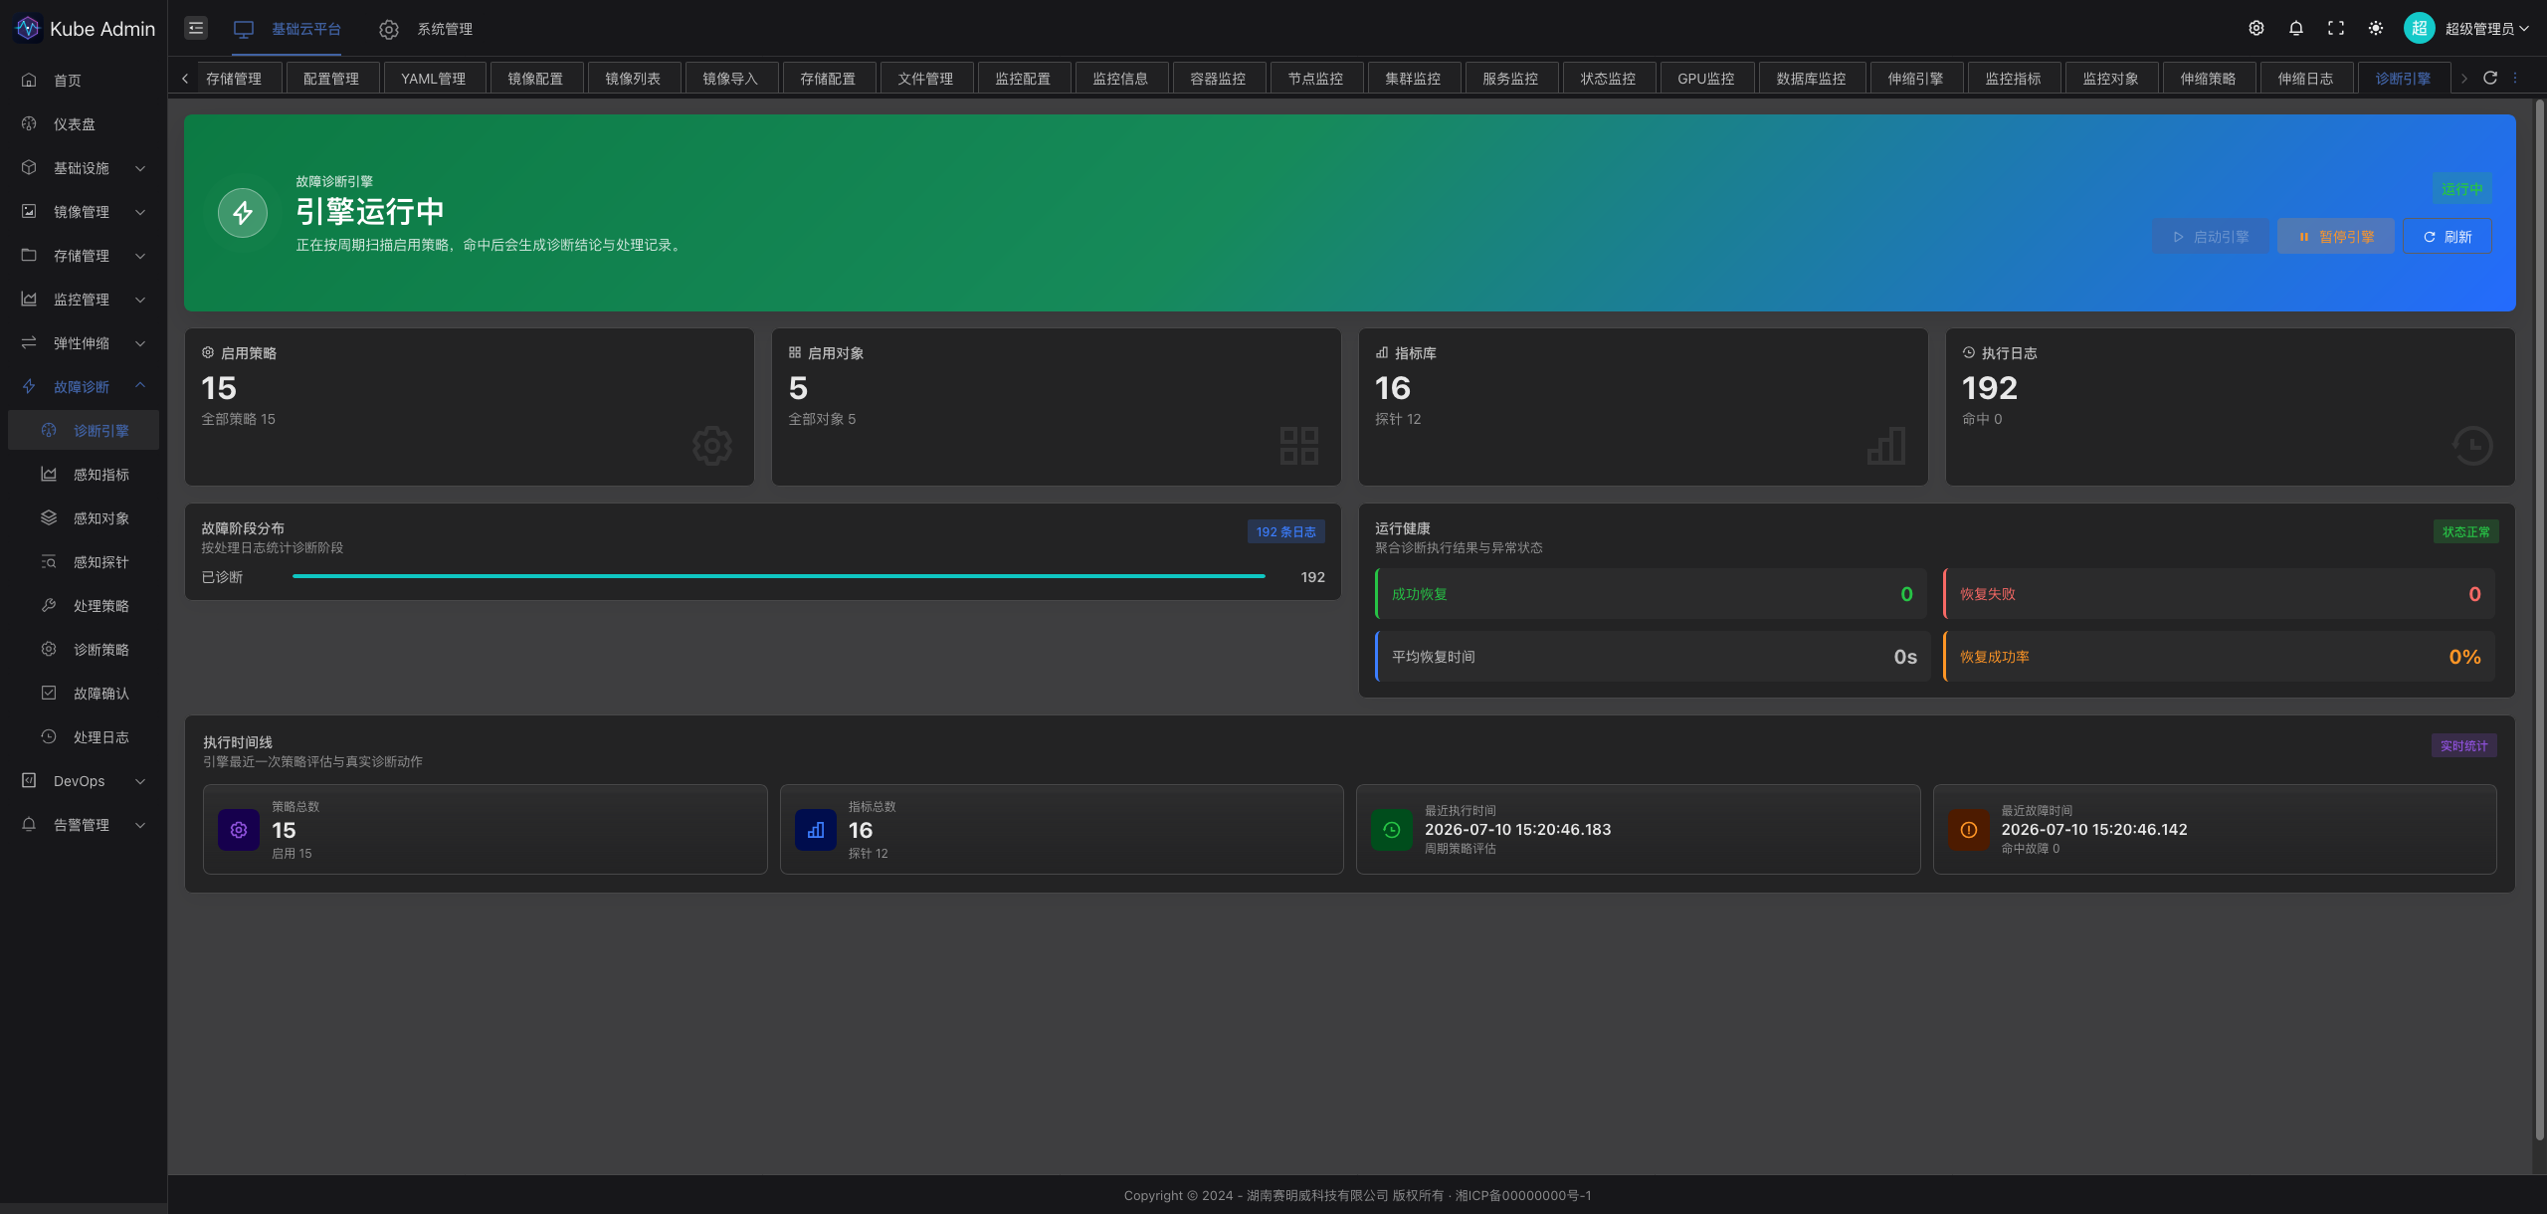Expand the 镜像管理 sidebar menu
The height and width of the screenshot is (1214, 2547).
84,212
